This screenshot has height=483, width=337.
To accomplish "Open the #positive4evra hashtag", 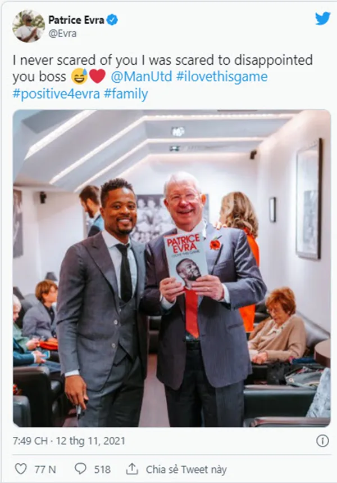I will pyautogui.click(x=56, y=93).
